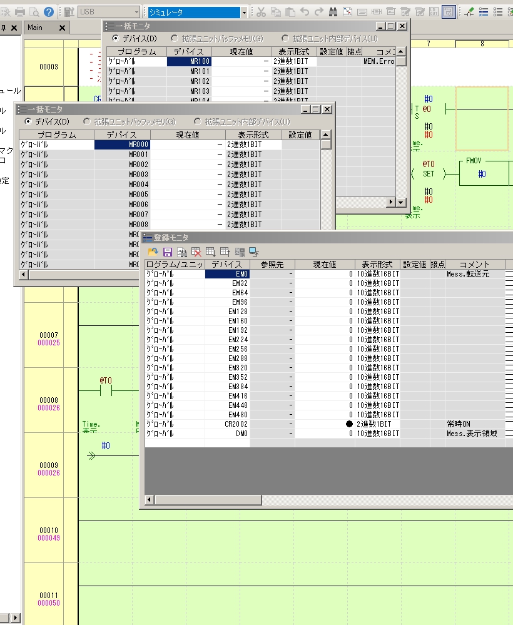Image resolution: width=513 pixels, height=625 pixels.
Task: Click the FMOV instruction box in the ladder
Action: 484,172
